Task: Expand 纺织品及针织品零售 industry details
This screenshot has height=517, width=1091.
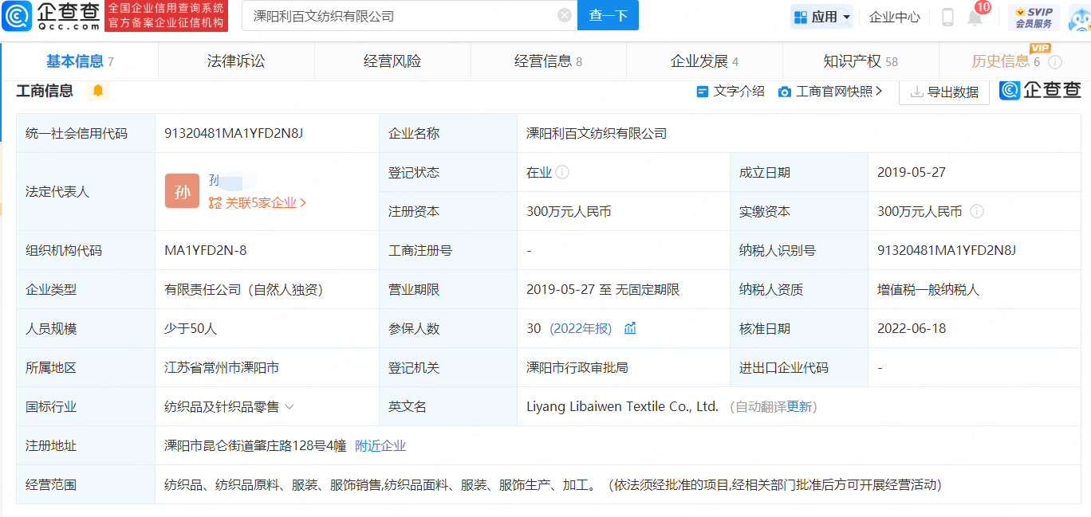Action: [x=289, y=406]
